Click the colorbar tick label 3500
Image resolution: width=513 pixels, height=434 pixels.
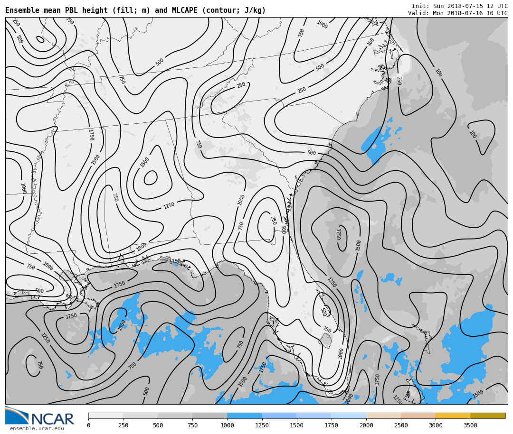pos(470,425)
